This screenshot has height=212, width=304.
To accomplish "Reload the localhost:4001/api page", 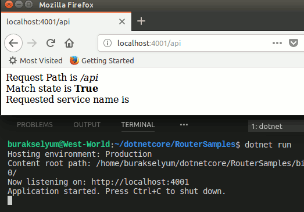I will click(x=51, y=43).
